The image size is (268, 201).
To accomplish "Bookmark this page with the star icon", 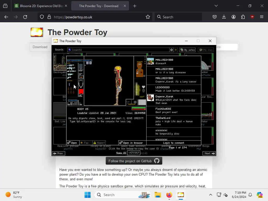I will coord(148,17).
